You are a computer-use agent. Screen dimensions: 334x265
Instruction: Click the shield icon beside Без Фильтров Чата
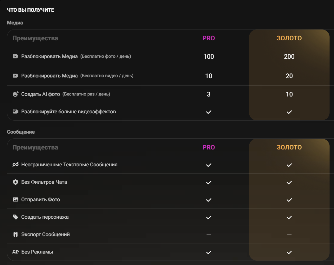point(15,182)
